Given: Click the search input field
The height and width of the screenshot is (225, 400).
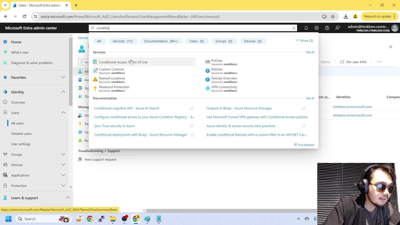Looking at the screenshot, I should click(193, 28).
